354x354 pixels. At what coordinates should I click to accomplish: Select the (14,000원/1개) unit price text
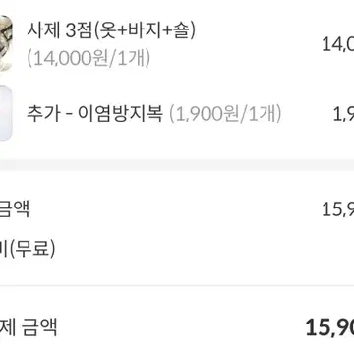point(88,59)
